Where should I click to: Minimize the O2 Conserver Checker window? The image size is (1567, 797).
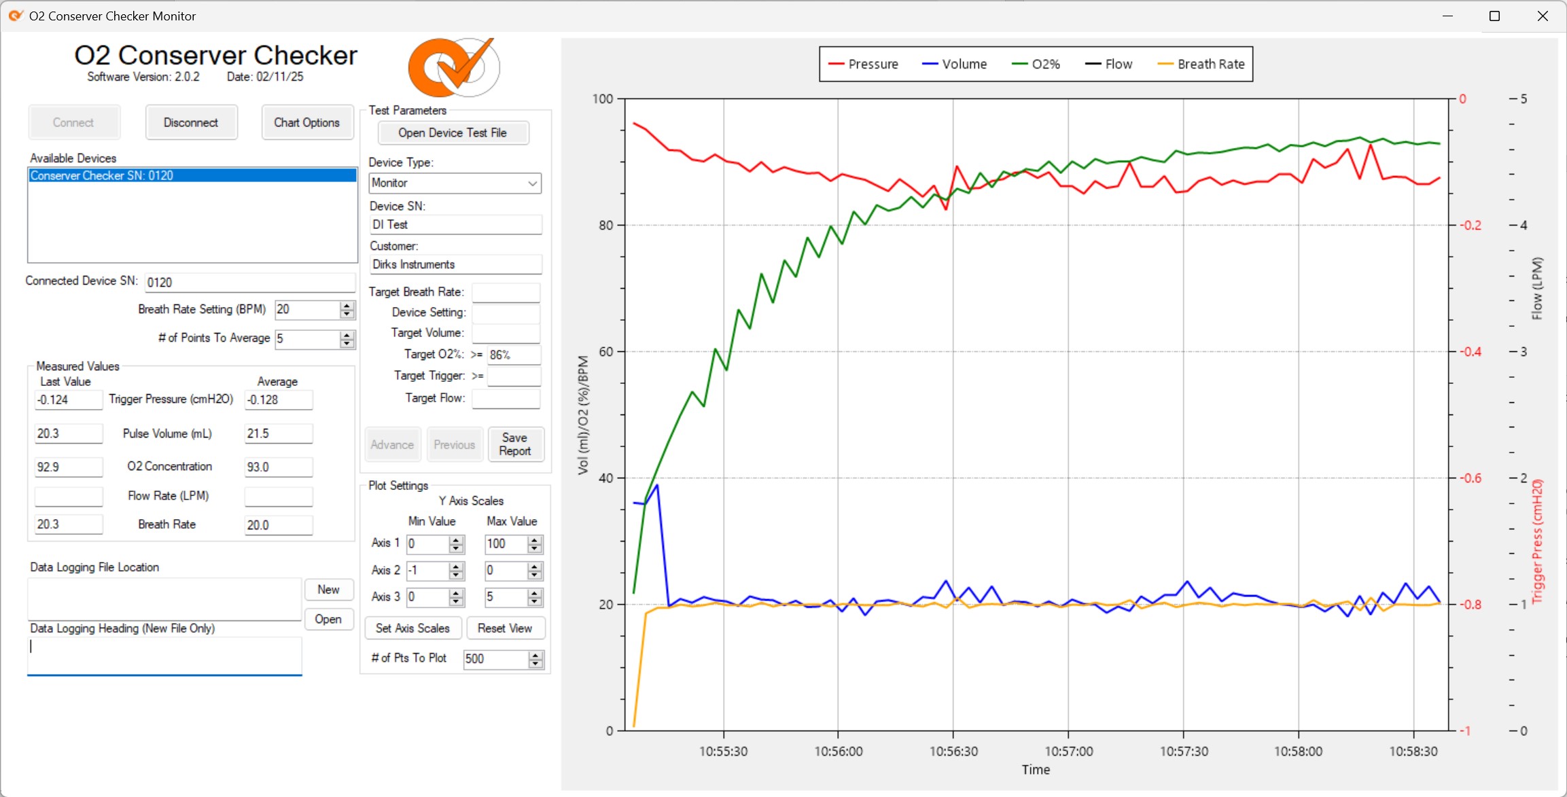pyautogui.click(x=1447, y=16)
